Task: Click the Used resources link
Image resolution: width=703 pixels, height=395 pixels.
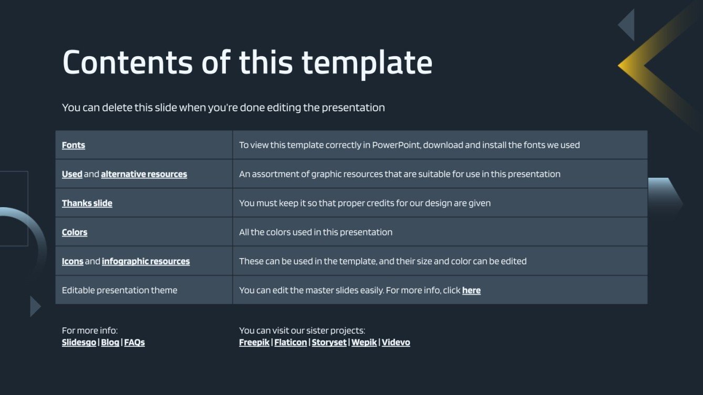Action: coord(72,174)
